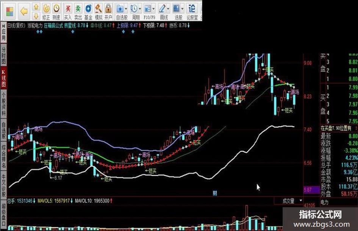
Task: Open the 综合排名 sidebar tab
Action: [3, 156]
